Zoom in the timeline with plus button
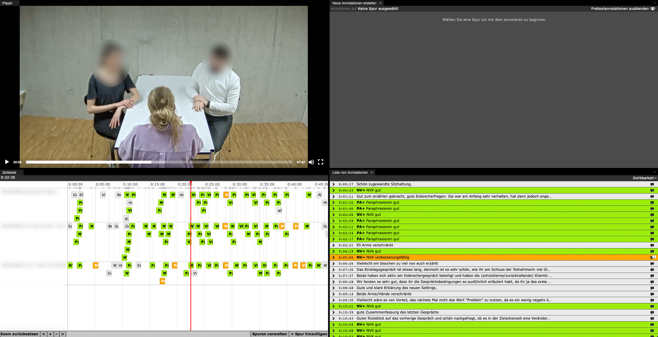The height and width of the screenshot is (337, 658). pyautogui.click(x=50, y=334)
